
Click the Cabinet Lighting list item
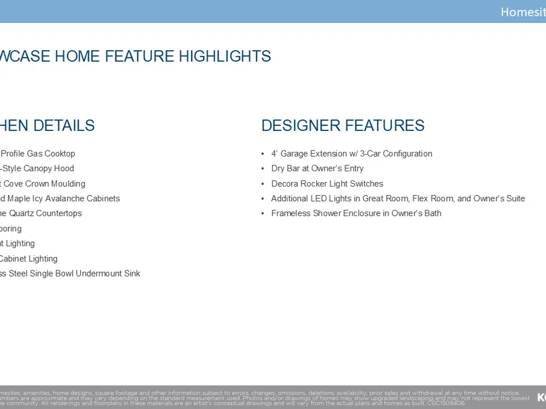click(28, 258)
